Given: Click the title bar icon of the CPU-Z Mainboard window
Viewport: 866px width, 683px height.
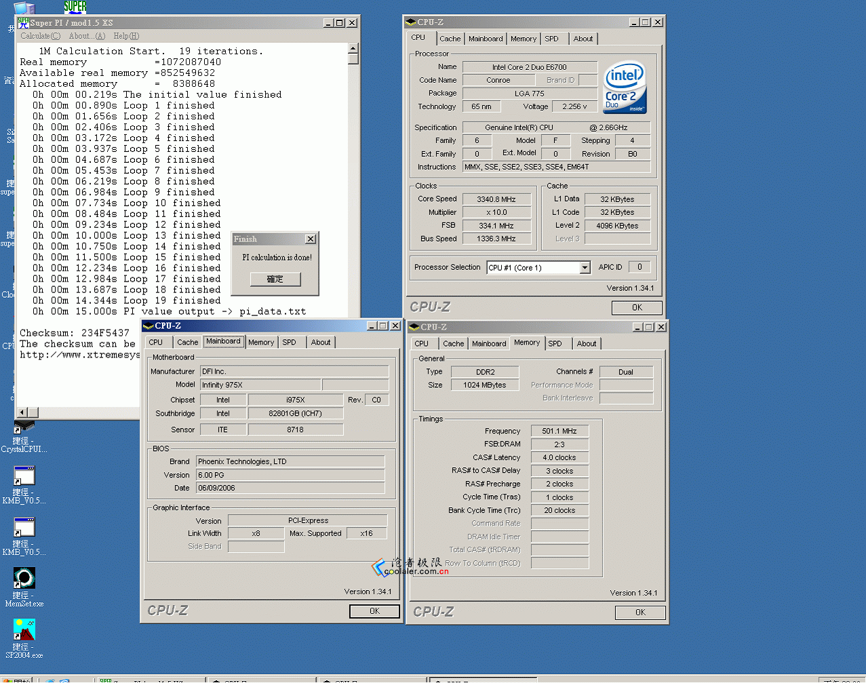Looking at the screenshot, I should pyautogui.click(x=149, y=326).
